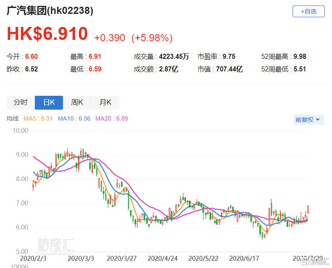Click the MA20 : 6.89 indicator label

tap(112, 118)
